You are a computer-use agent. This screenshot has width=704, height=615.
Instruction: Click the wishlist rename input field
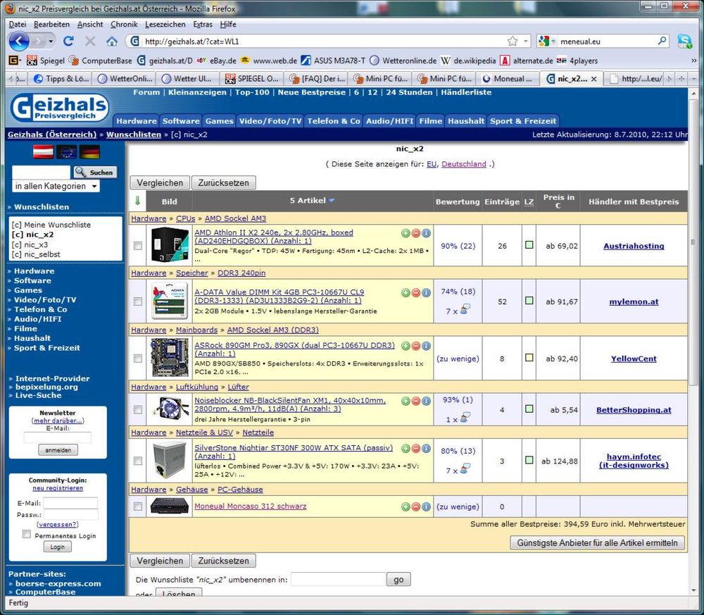[338, 579]
